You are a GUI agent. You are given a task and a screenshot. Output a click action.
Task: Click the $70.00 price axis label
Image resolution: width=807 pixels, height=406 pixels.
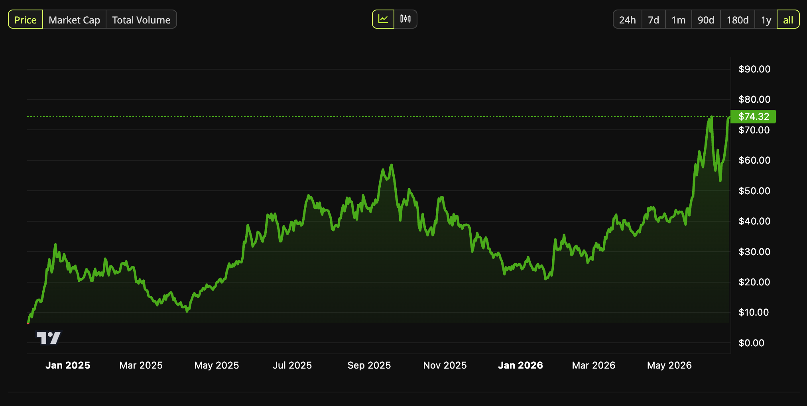coord(754,130)
